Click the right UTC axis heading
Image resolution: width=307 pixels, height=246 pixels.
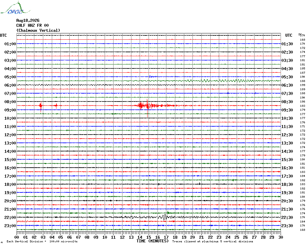pos(289,35)
